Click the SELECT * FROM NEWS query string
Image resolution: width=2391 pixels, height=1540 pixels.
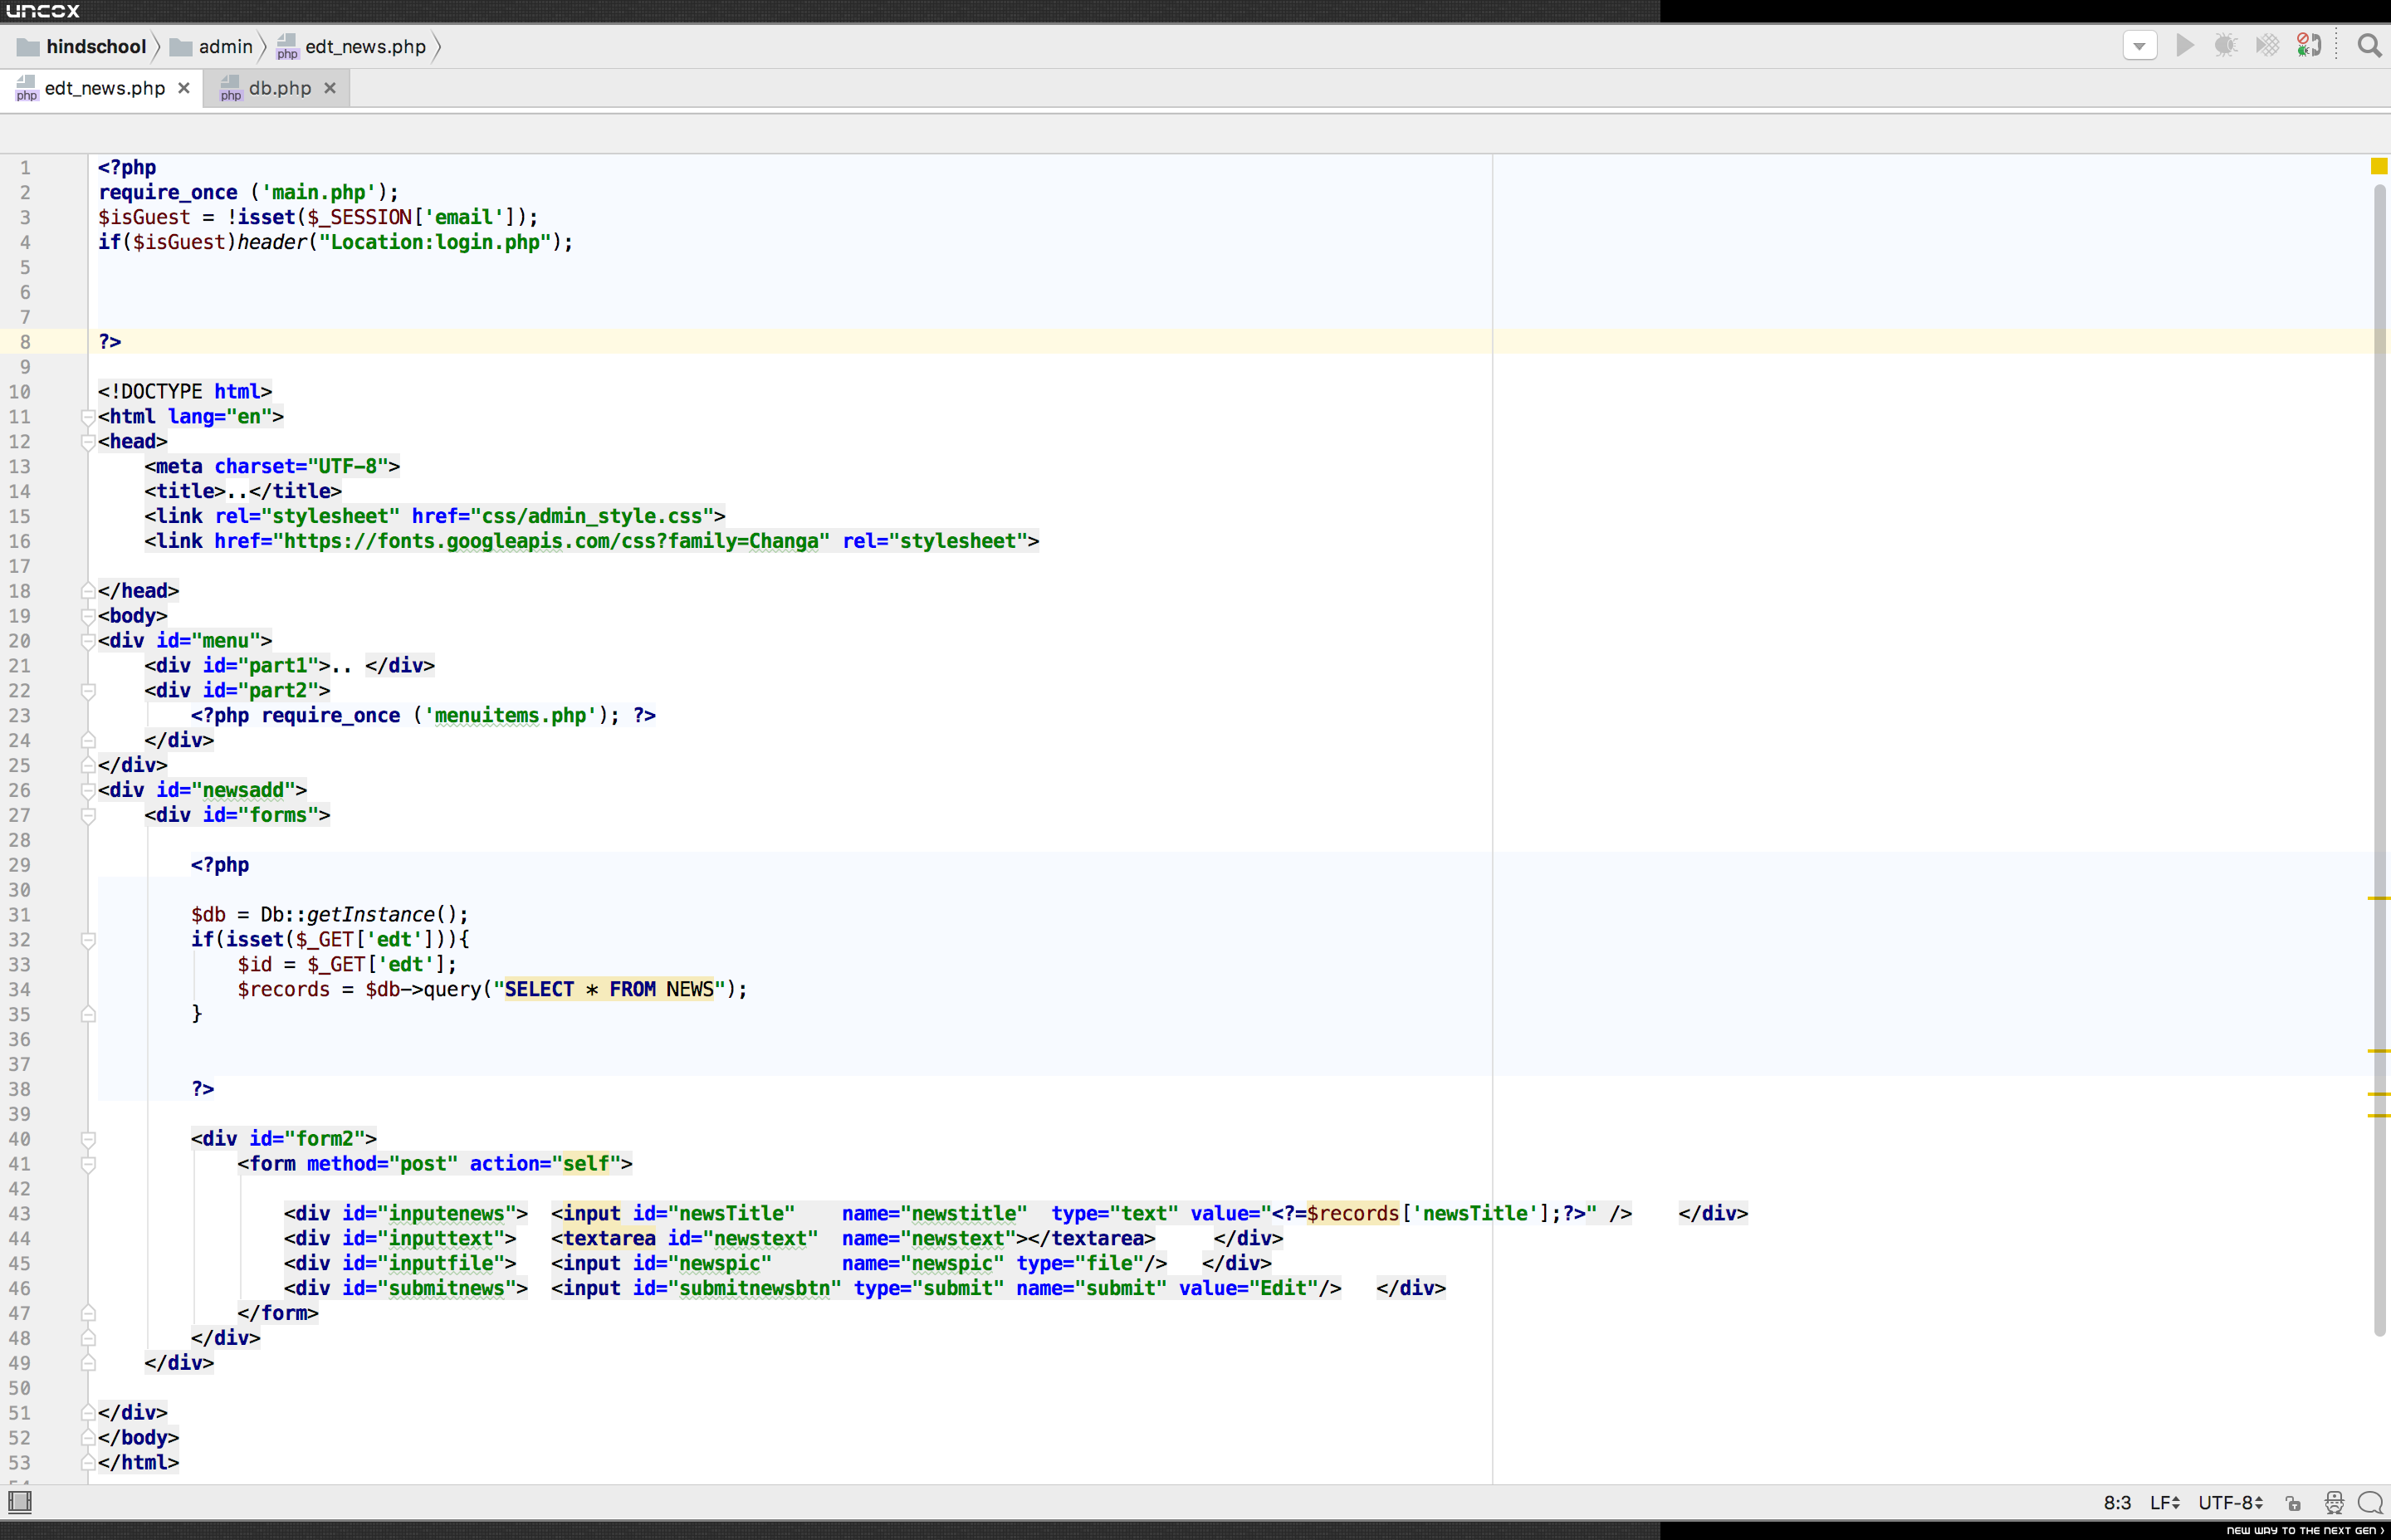[x=609, y=989]
